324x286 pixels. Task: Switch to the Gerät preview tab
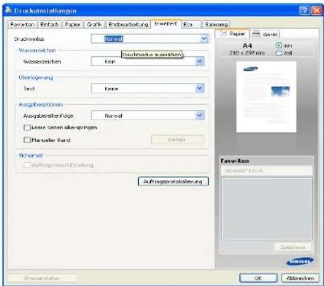[265, 34]
